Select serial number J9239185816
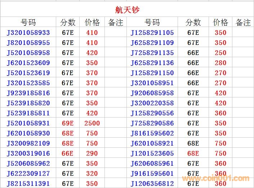The image size is (254, 188). coord(28,93)
